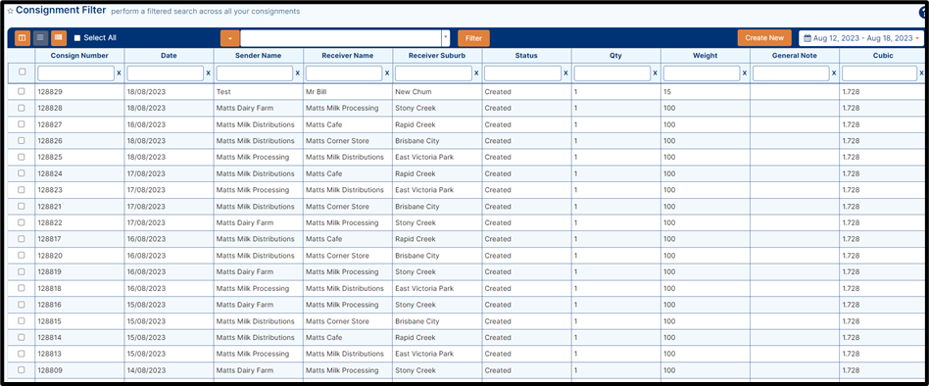929x386 pixels.
Task: Focus the Weight filter input
Action: coord(702,73)
